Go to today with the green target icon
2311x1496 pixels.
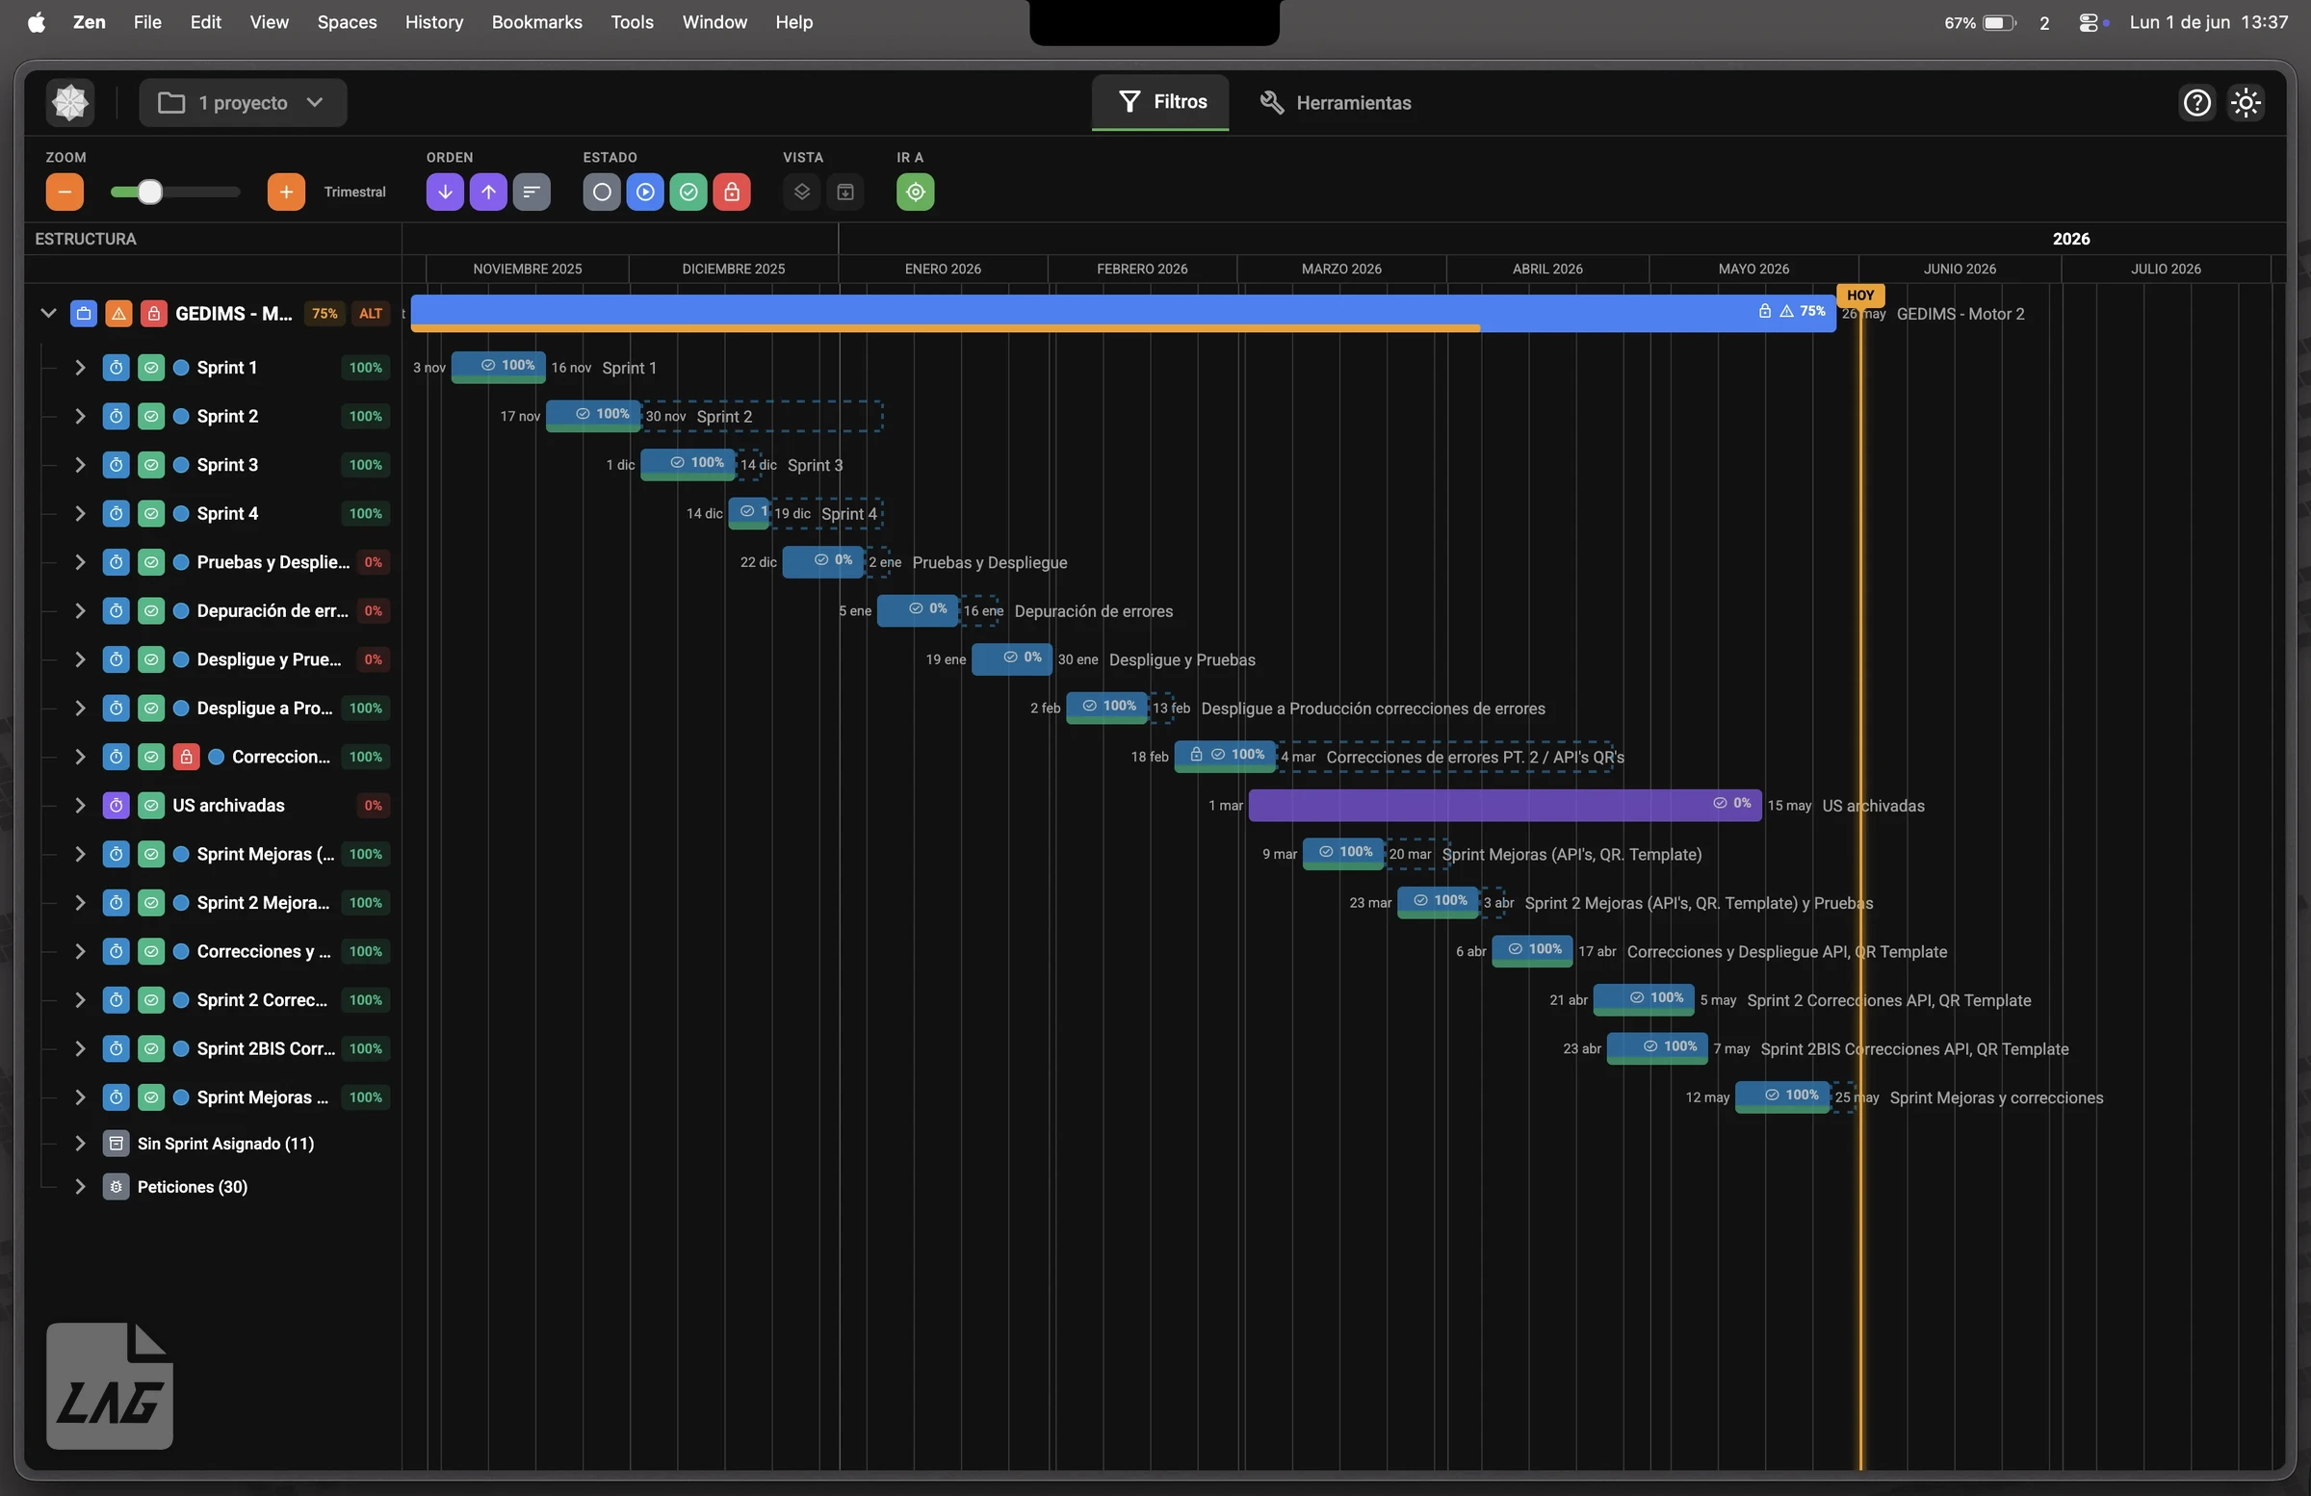(915, 193)
